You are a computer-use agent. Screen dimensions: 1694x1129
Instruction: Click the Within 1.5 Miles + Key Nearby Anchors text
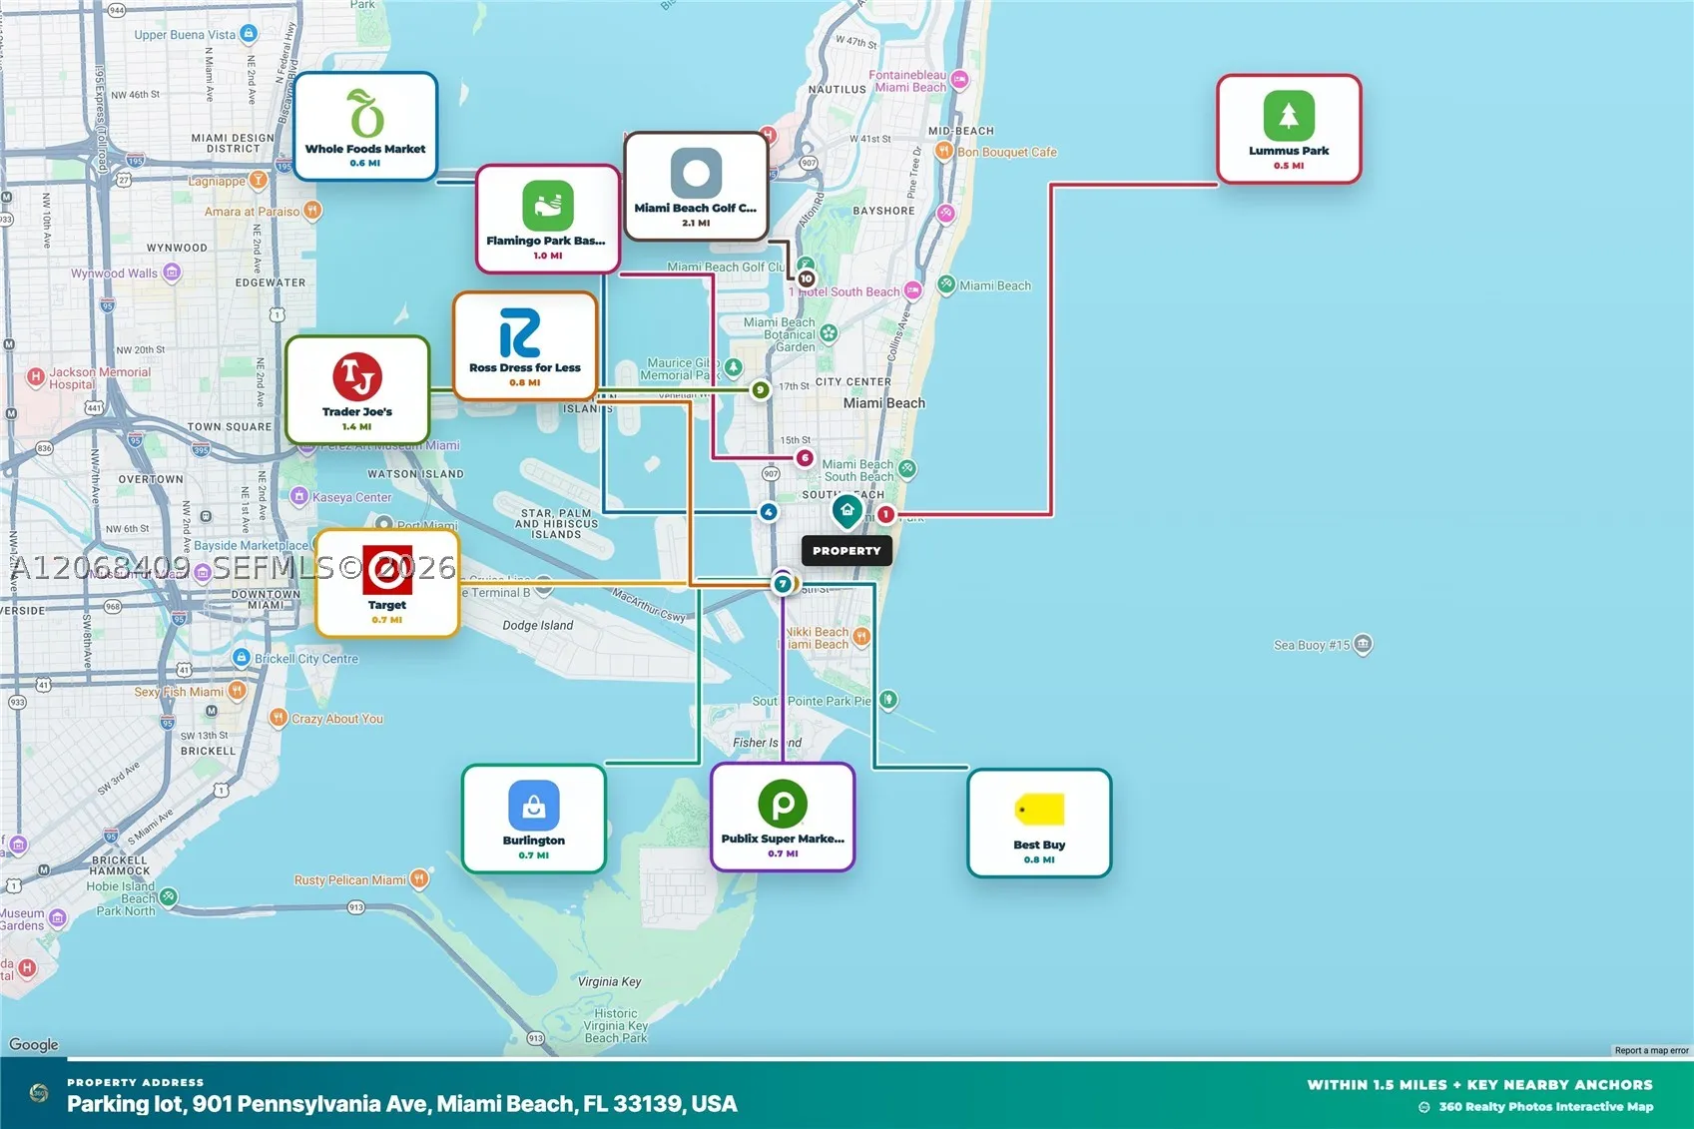1480,1085
